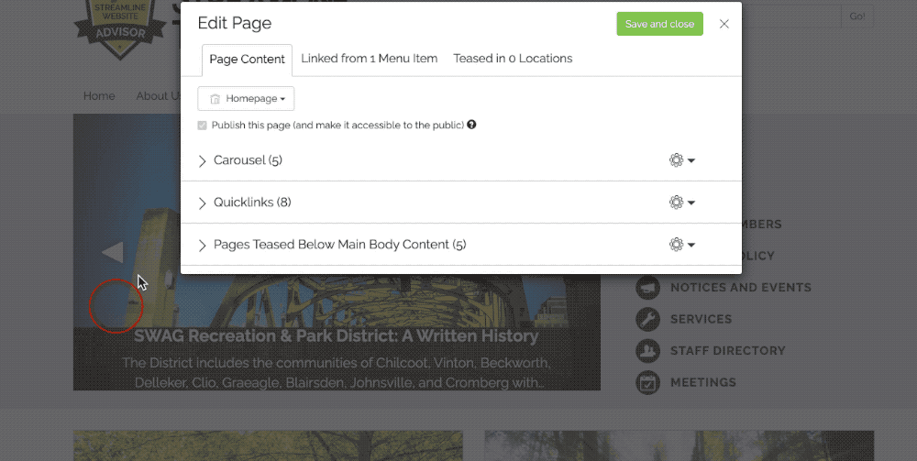Click the Carousel (5) section title
917x461 pixels.
pyautogui.click(x=248, y=160)
